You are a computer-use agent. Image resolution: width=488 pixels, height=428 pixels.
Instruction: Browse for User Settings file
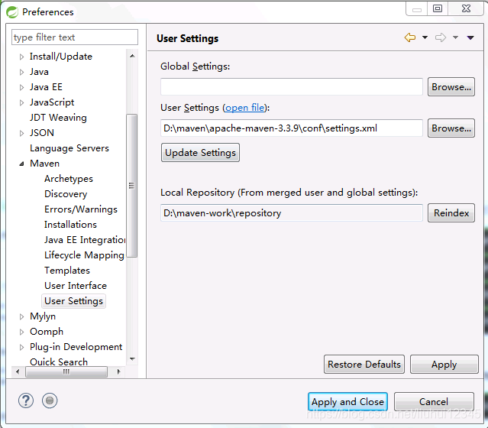coord(451,128)
